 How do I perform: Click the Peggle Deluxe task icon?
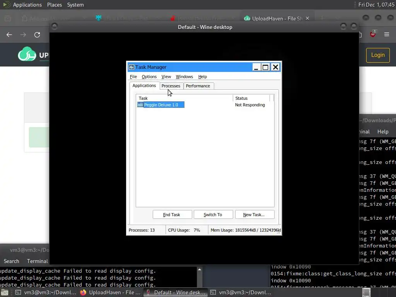coord(140,104)
